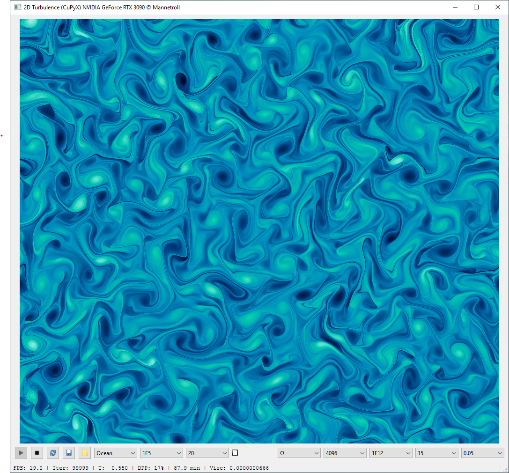The width and height of the screenshot is (509, 473).
Task: Click the refresh/reset simulation icon
Action: (x=53, y=453)
